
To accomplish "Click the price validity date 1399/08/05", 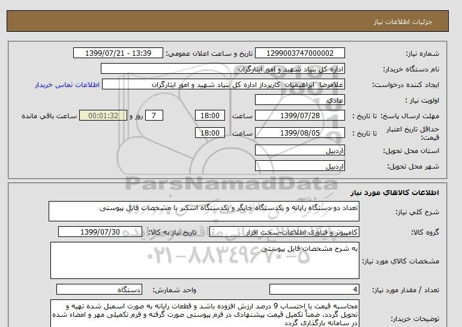I will point(299,133).
